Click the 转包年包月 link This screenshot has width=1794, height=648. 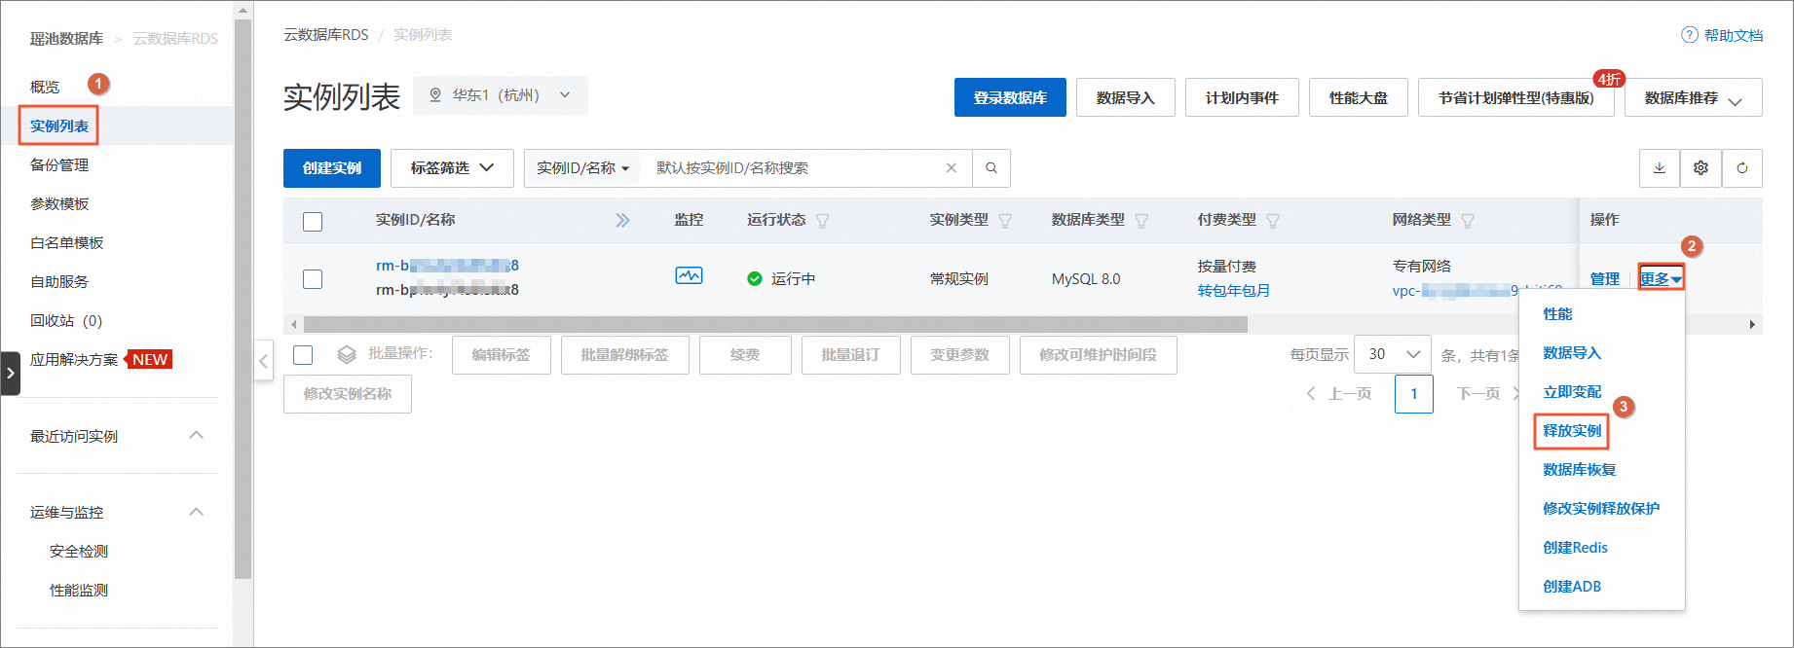1234,291
